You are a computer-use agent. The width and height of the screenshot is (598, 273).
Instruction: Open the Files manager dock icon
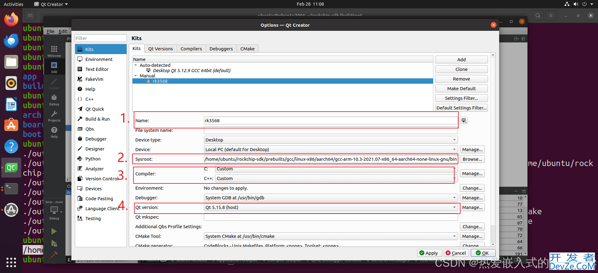(11, 62)
